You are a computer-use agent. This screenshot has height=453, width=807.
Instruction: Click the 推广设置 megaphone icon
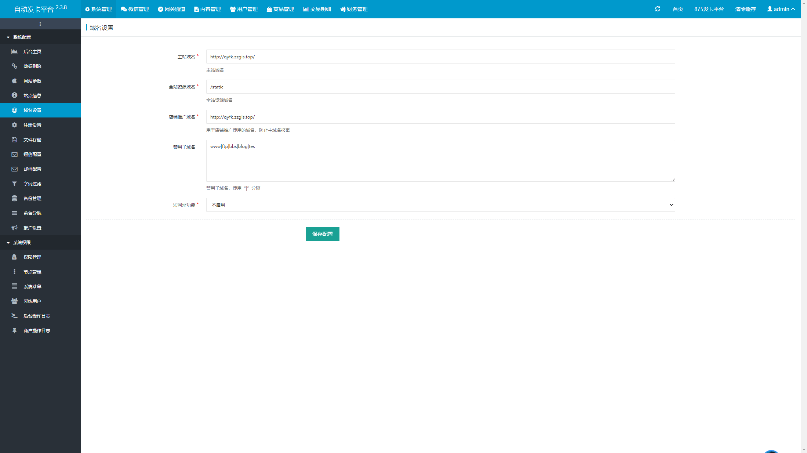14,228
